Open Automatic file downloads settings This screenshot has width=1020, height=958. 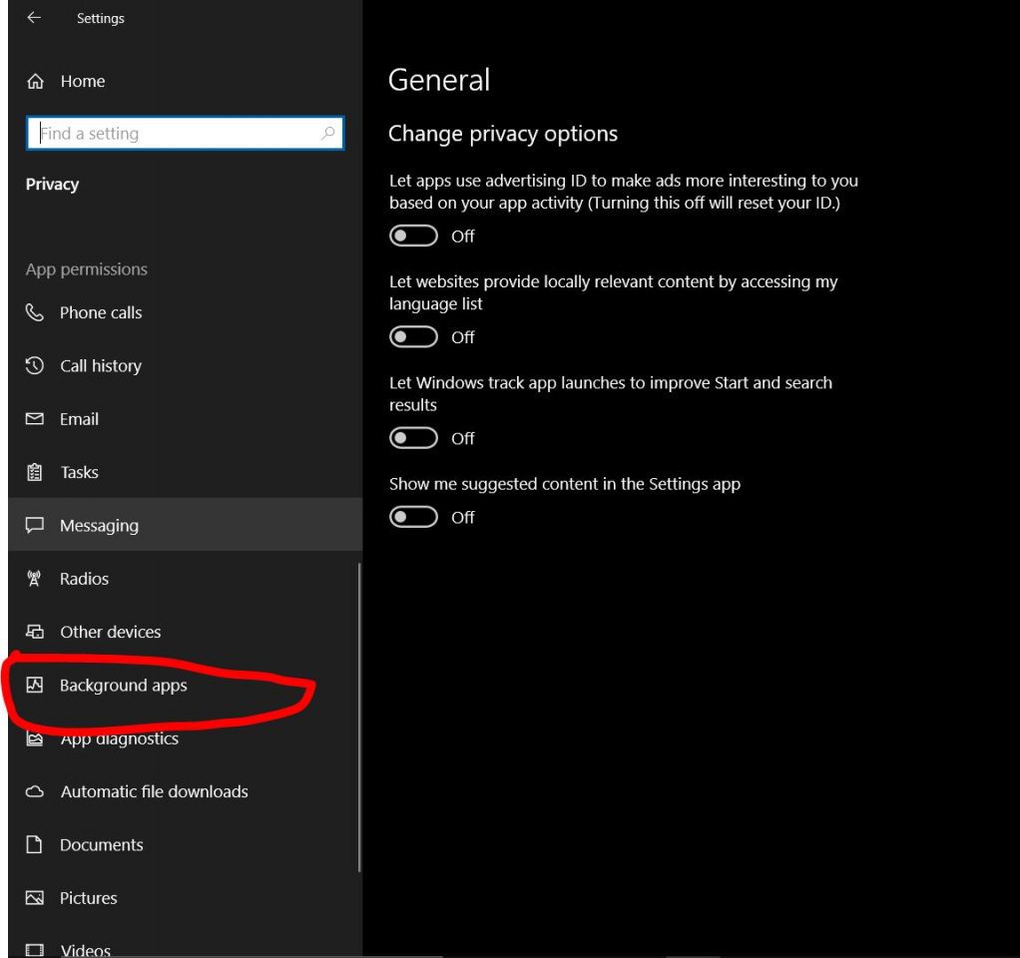pyautogui.click(x=153, y=791)
